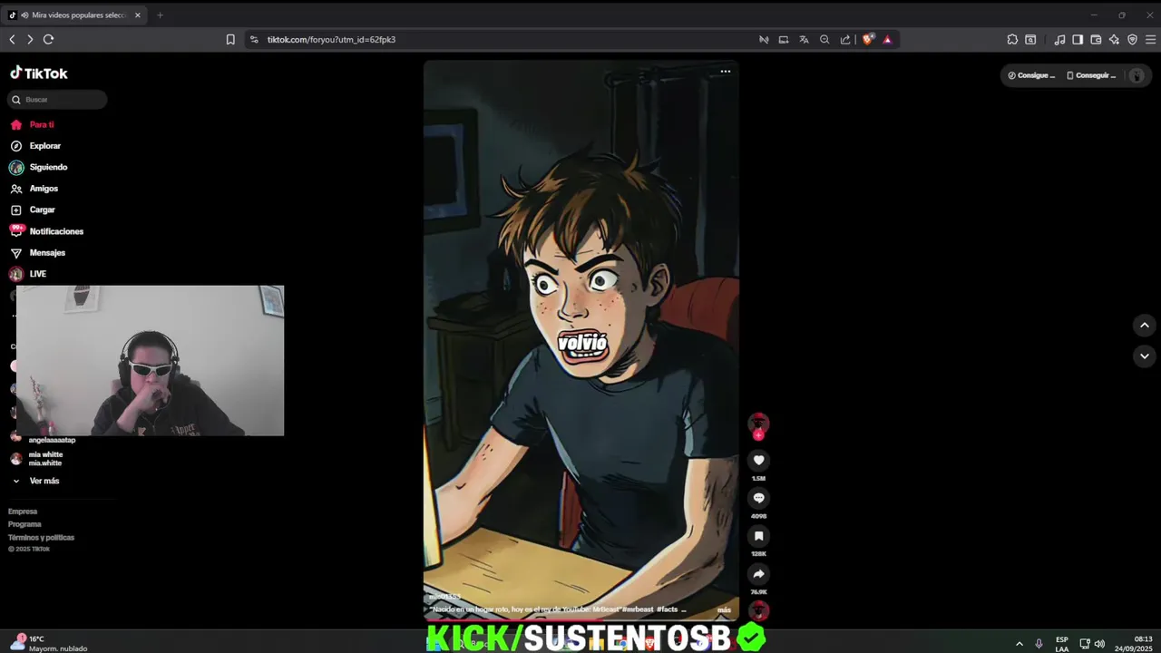This screenshot has width=1161, height=653.
Task: Show hidden system tray icons
Action: (1019, 644)
